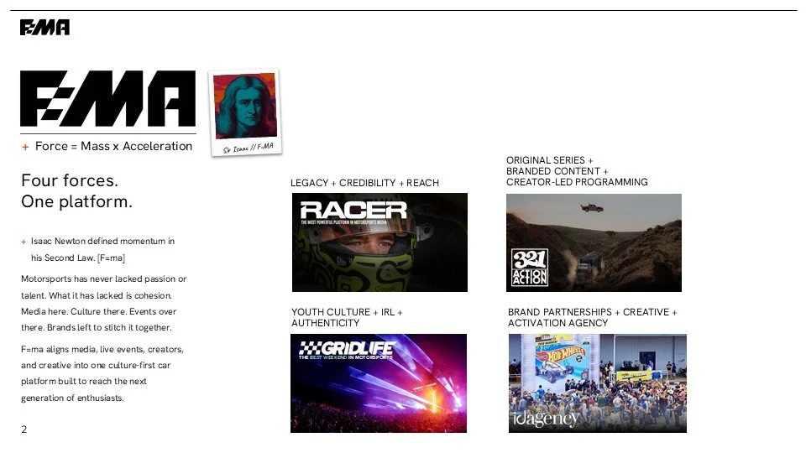Open the GRIDLIFE concert lights image

379,383
